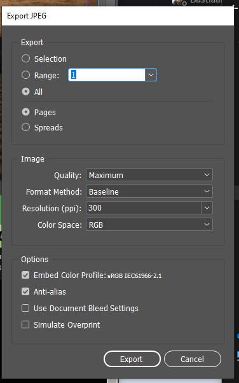The image size is (239, 383).
Task: Tick the Simulate Overprint checkbox
Action: pyautogui.click(x=25, y=325)
